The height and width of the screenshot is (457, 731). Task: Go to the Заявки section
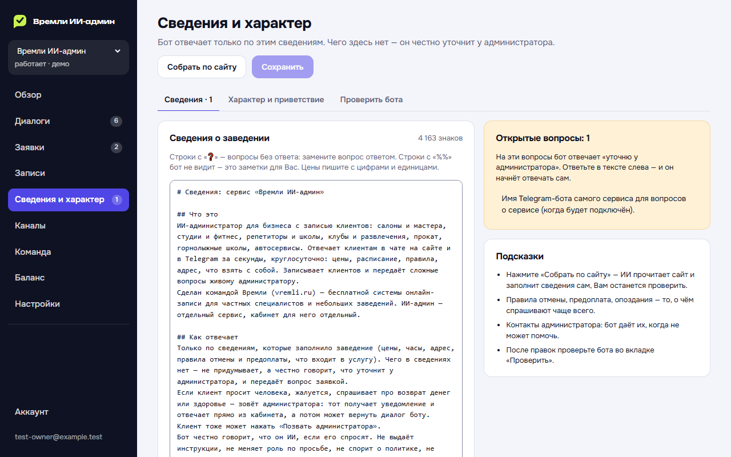click(69, 147)
